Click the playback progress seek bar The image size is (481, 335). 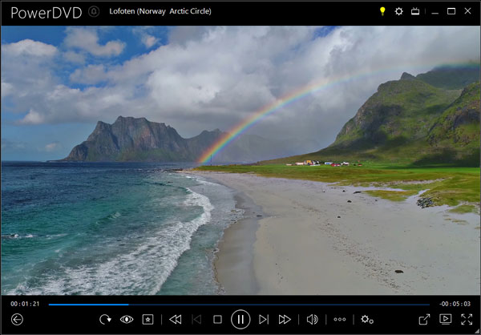point(240,305)
